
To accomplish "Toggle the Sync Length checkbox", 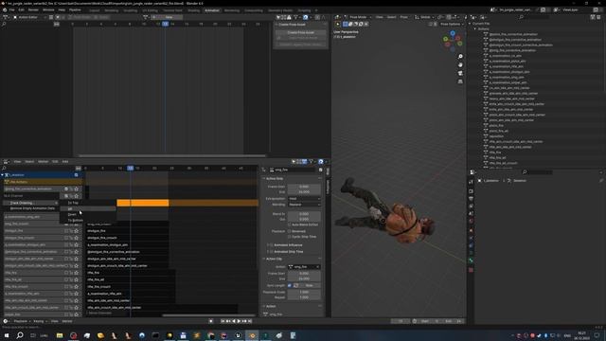I will coord(290,285).
